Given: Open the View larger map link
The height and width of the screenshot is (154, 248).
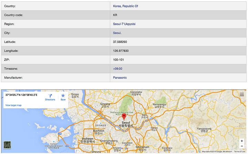Looking at the screenshot, I should coord(13,105).
